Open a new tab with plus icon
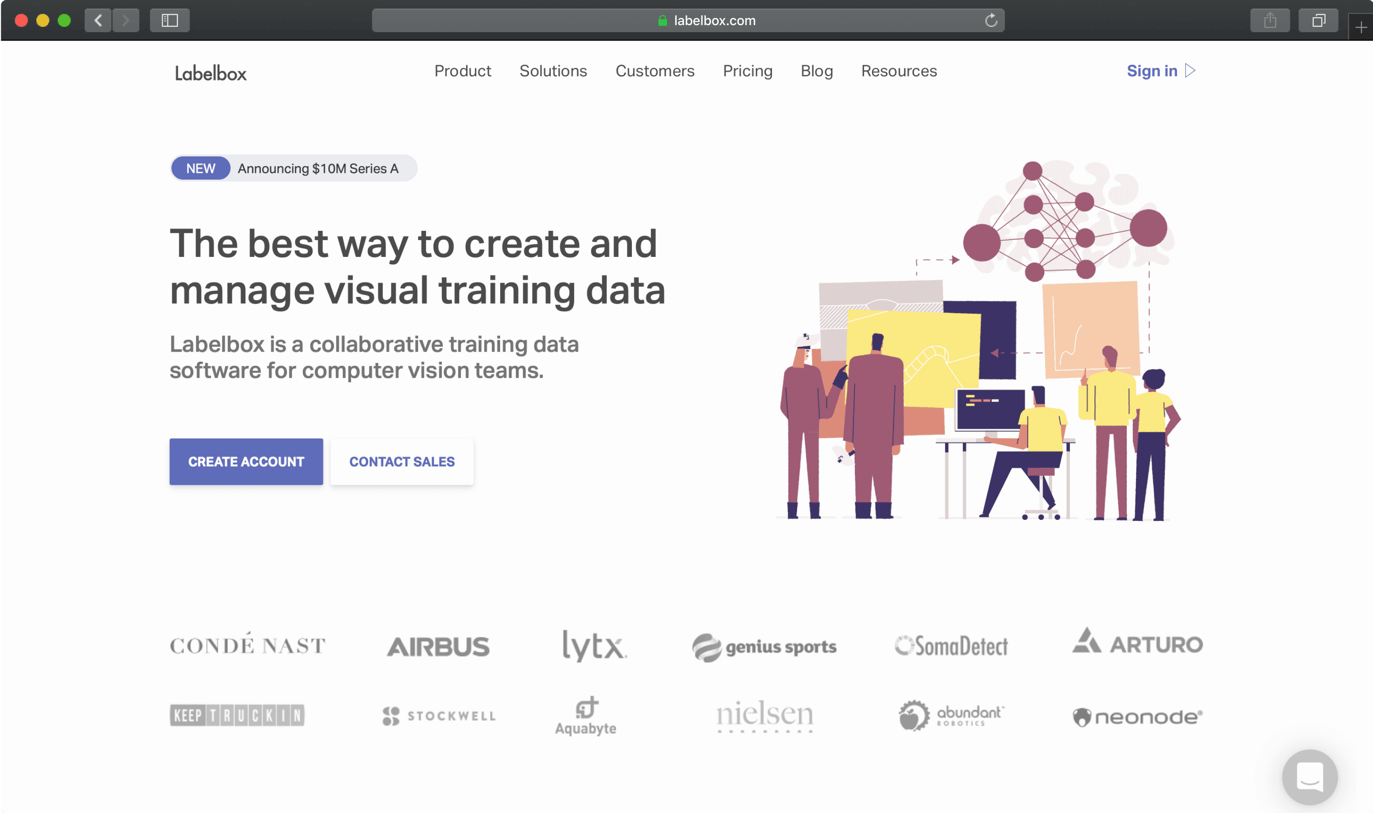 1361,27
